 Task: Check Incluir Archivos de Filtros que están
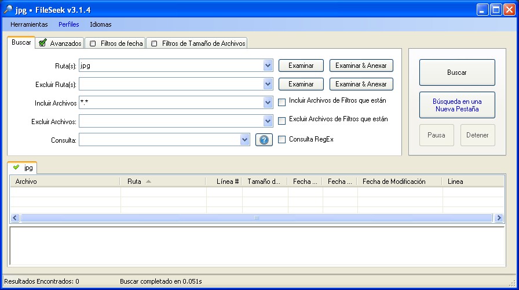pyautogui.click(x=282, y=103)
